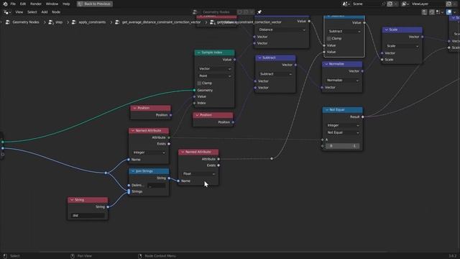The image size is (460, 259).
Task: Open the node editor View menu
Action: (x=19, y=12)
